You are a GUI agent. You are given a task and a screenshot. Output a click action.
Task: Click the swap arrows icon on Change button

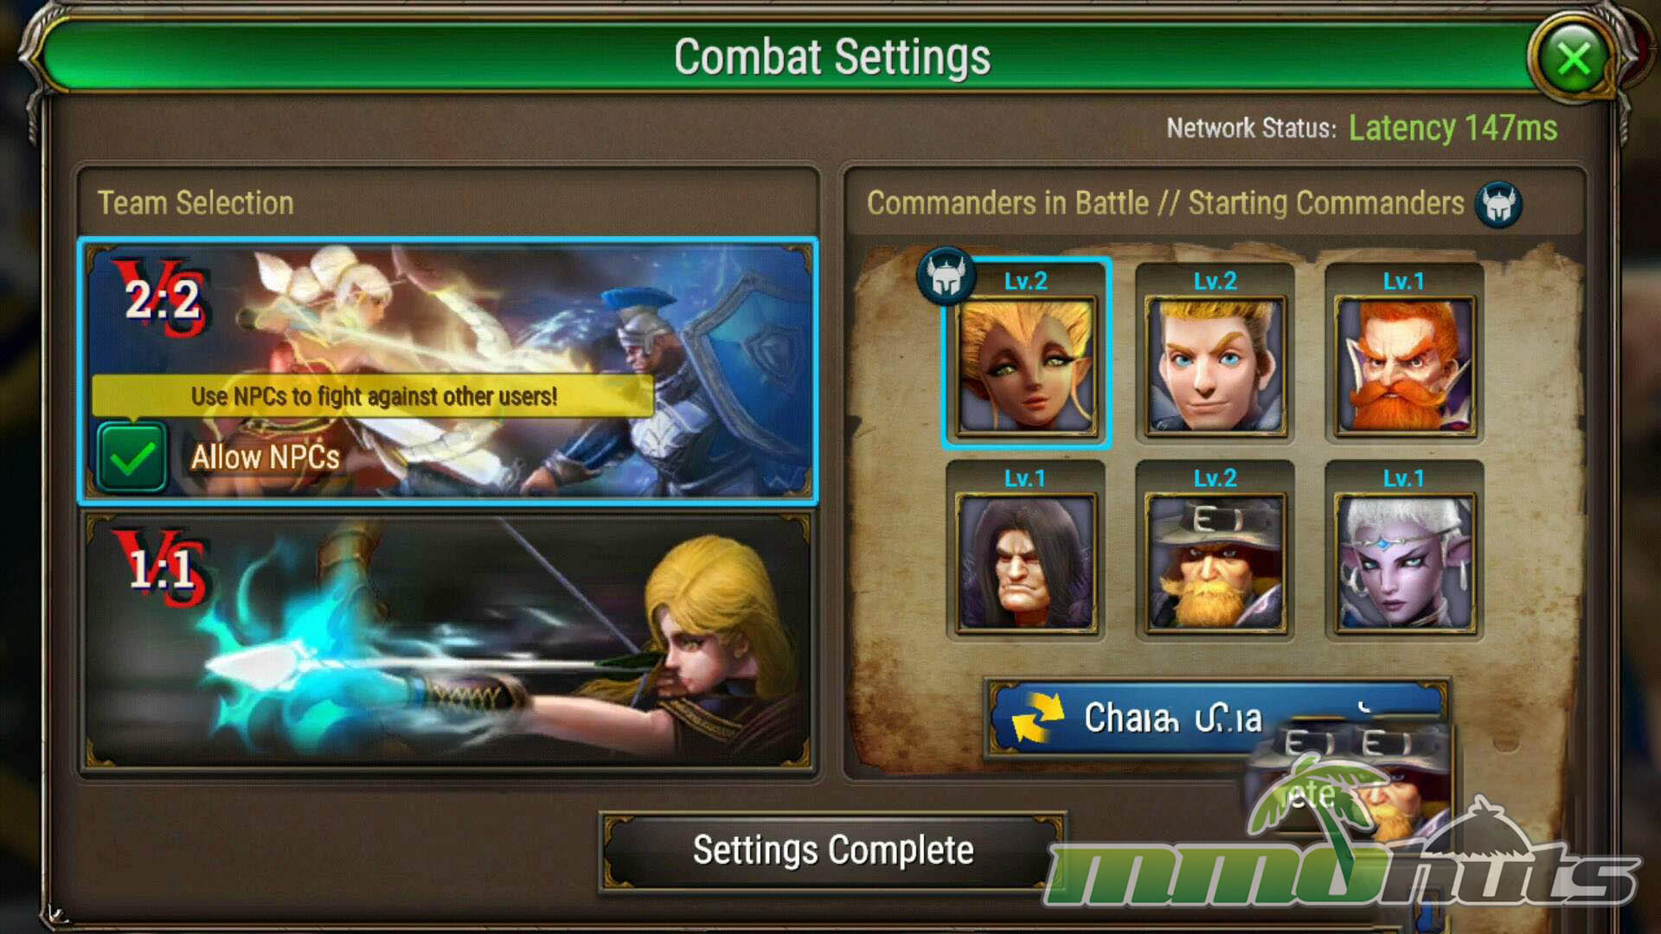coord(1037,718)
